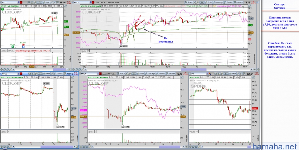Image resolution: width=299 pixels, height=150 pixels.
Task: Expand symbol dropdown arrow in MYCC 5m chart
Action: click(x=98, y=74)
